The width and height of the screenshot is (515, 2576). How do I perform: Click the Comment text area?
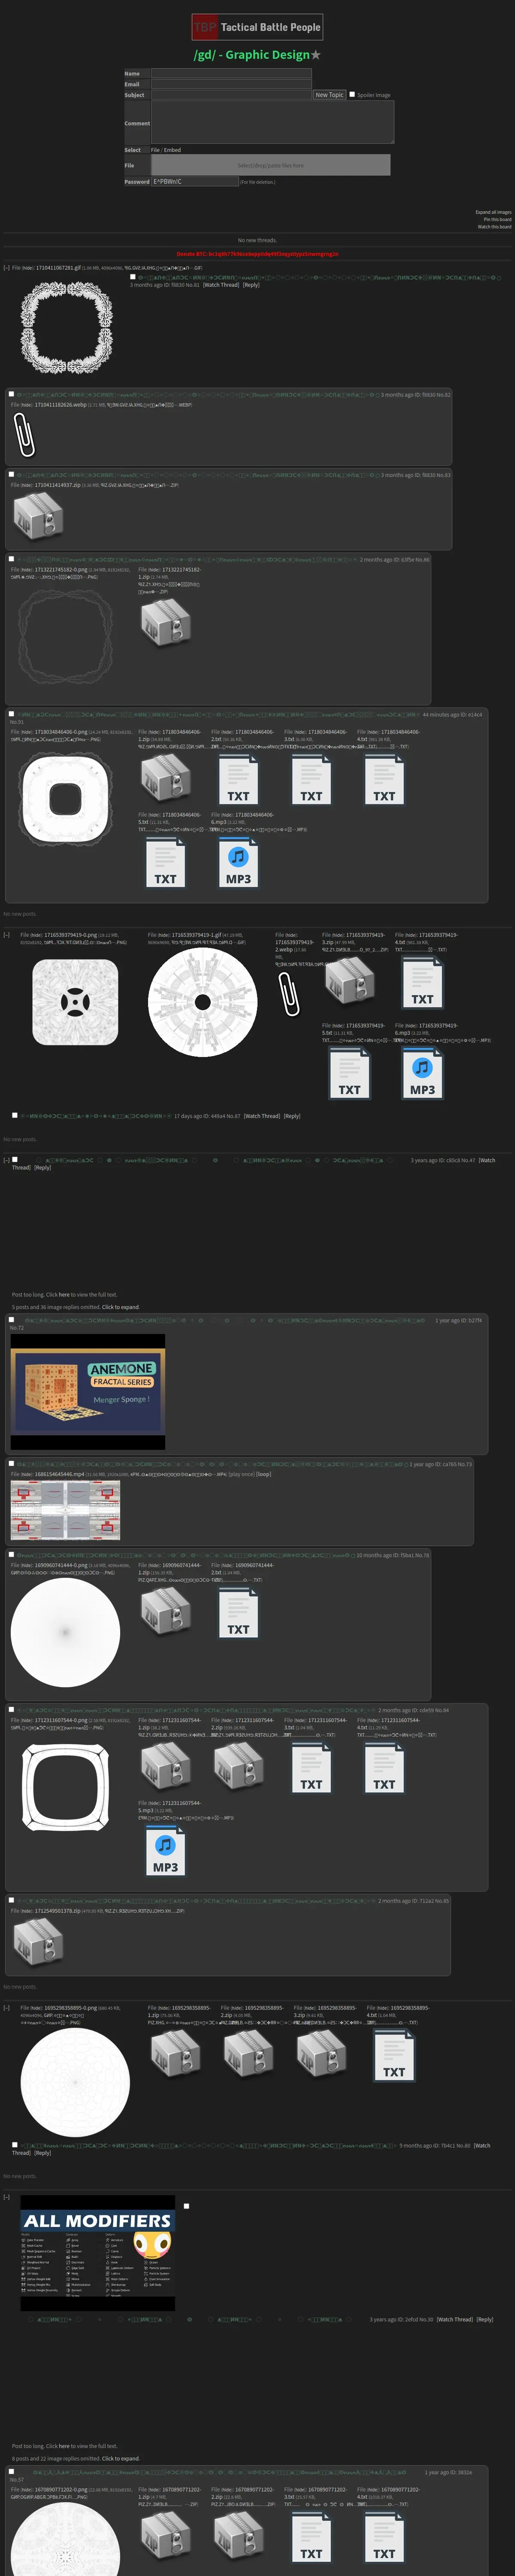[x=272, y=122]
